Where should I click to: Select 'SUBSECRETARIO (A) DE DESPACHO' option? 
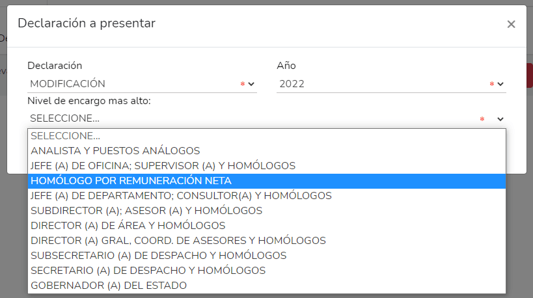[158, 256]
